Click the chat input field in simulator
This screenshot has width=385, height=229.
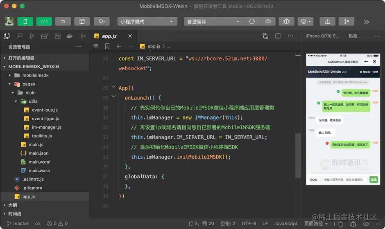[344, 180]
